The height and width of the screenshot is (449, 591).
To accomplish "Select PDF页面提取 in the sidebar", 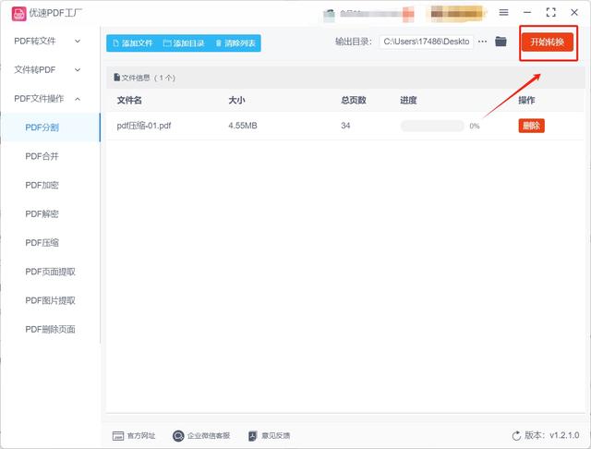I will coord(51,272).
